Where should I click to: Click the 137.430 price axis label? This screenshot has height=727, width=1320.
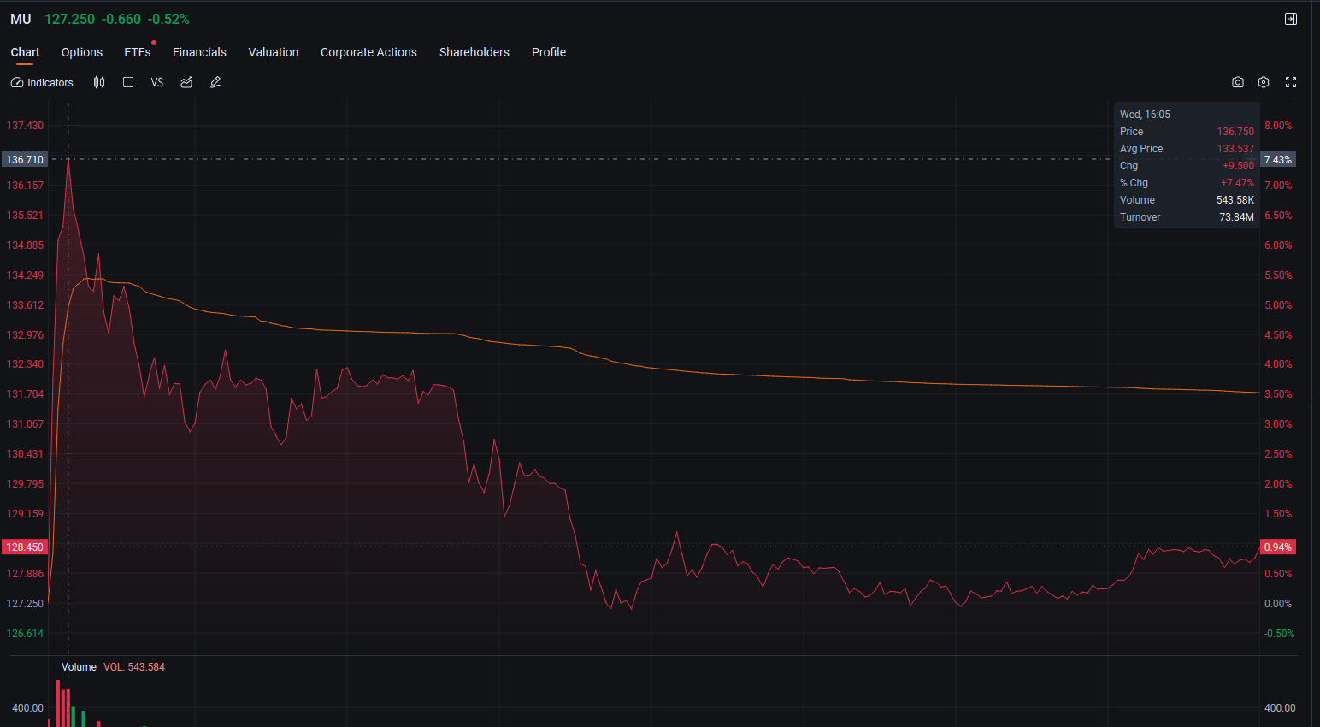tap(25, 126)
